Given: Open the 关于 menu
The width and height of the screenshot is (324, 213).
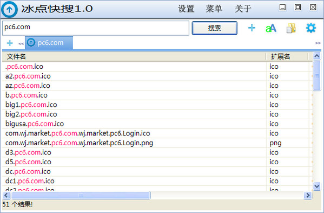Looking at the screenshot, I should pyautogui.click(x=243, y=9).
